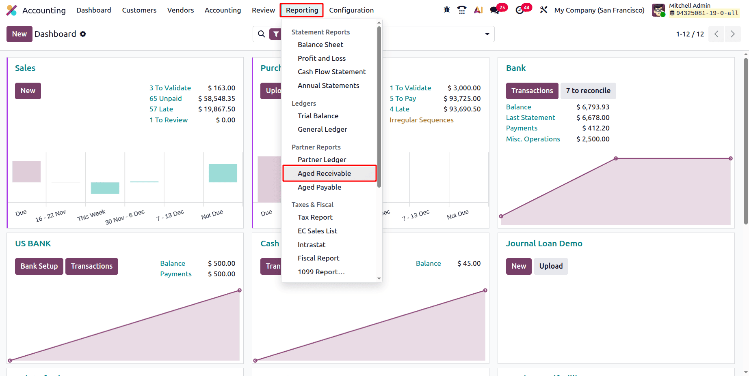Open 57 Late invoices link
The height and width of the screenshot is (376, 749).
[161, 109]
